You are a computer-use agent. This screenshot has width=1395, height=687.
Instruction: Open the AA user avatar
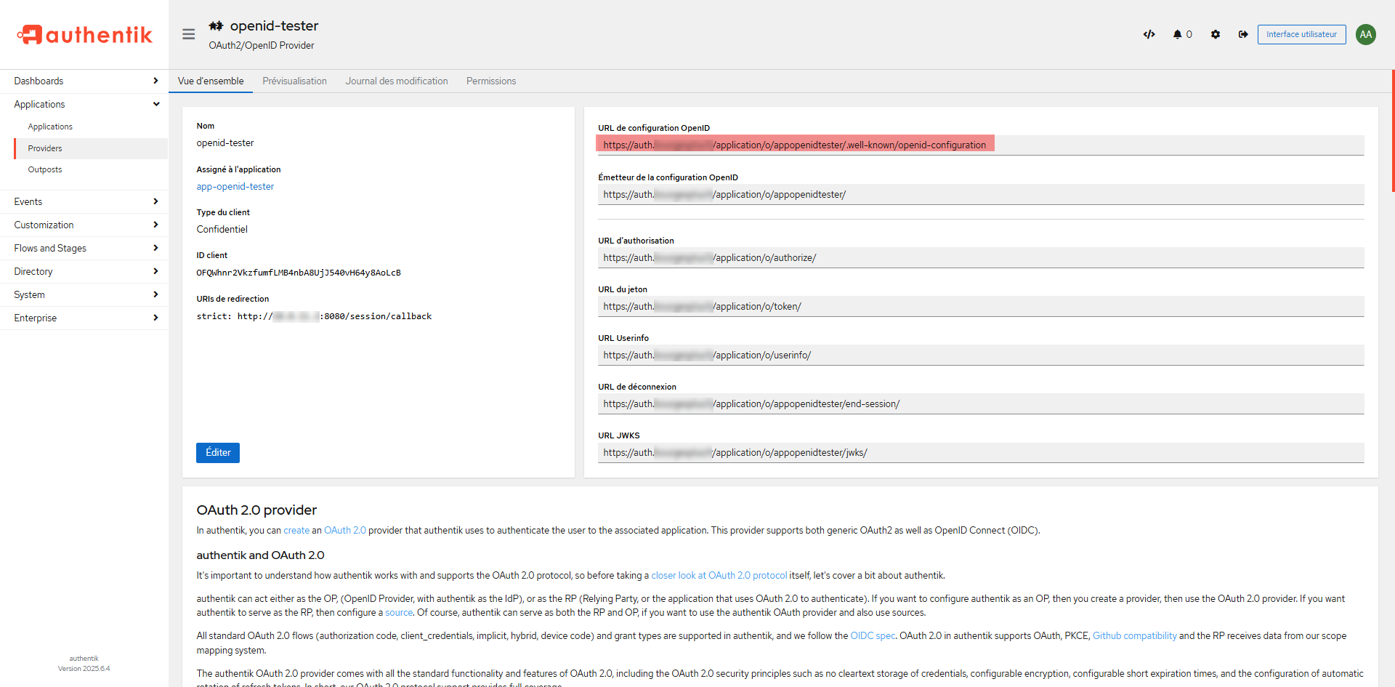pyautogui.click(x=1365, y=34)
